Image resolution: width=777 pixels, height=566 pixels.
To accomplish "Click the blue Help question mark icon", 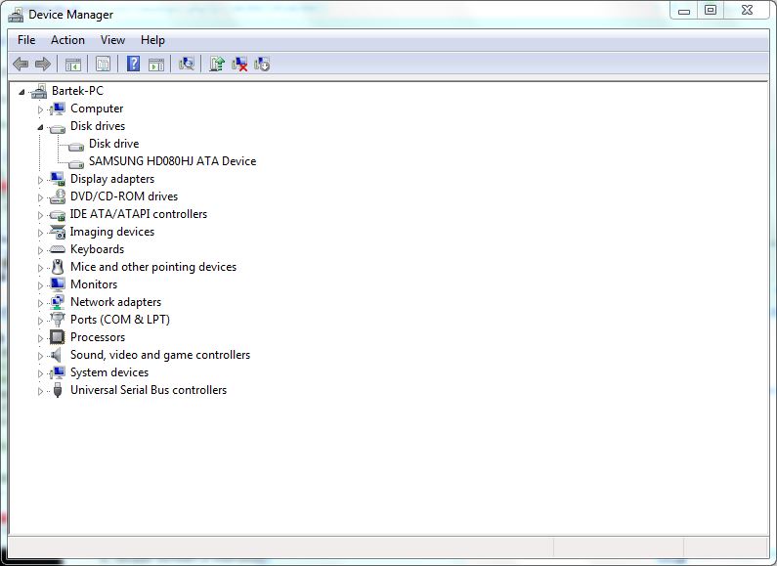I will point(133,64).
